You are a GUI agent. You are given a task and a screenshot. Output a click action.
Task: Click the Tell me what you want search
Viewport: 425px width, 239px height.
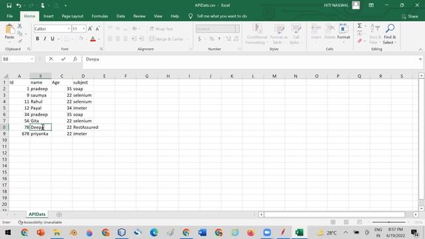pyautogui.click(x=221, y=16)
